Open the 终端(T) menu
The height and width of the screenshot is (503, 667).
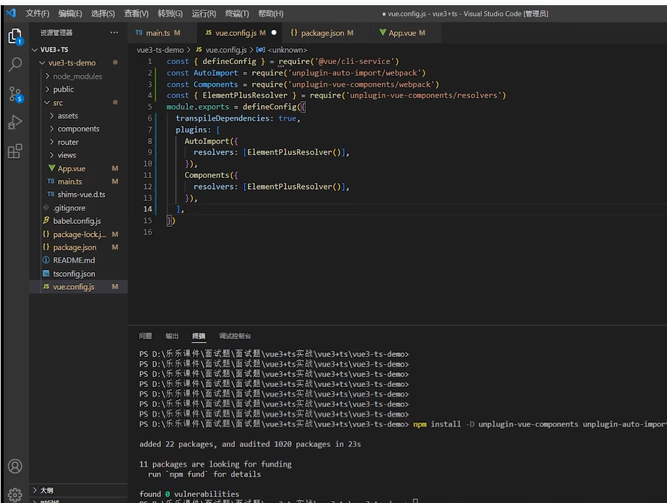click(x=237, y=13)
